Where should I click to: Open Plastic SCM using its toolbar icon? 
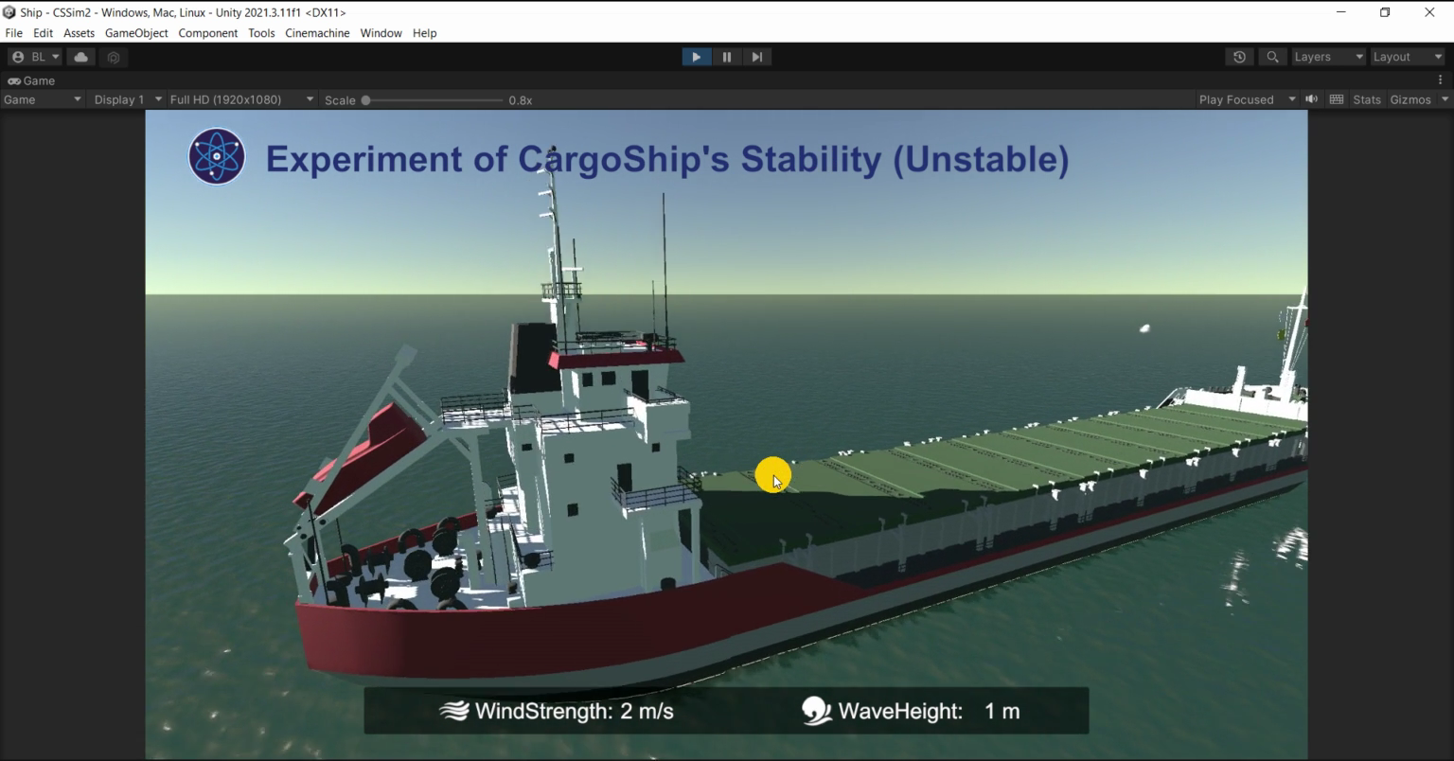coord(114,57)
